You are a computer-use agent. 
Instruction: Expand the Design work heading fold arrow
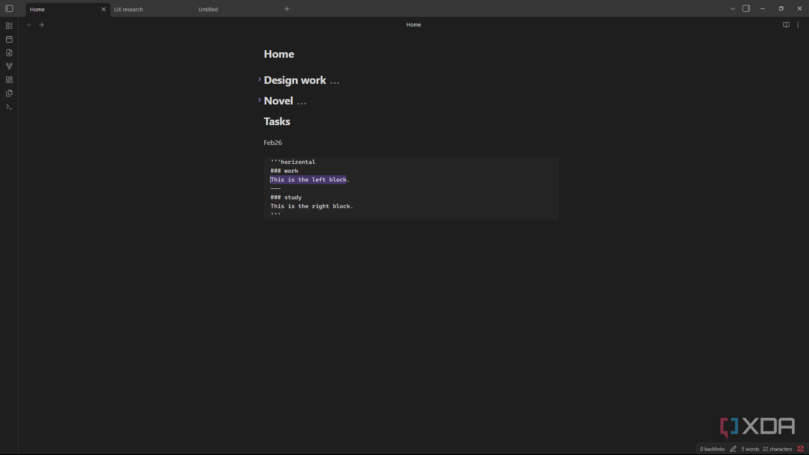tap(260, 79)
